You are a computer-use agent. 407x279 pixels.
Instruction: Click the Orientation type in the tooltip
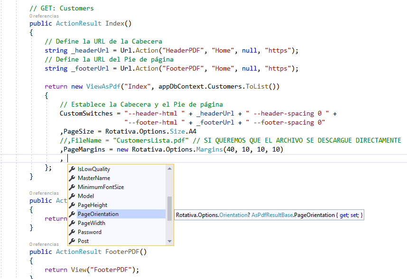point(233,215)
